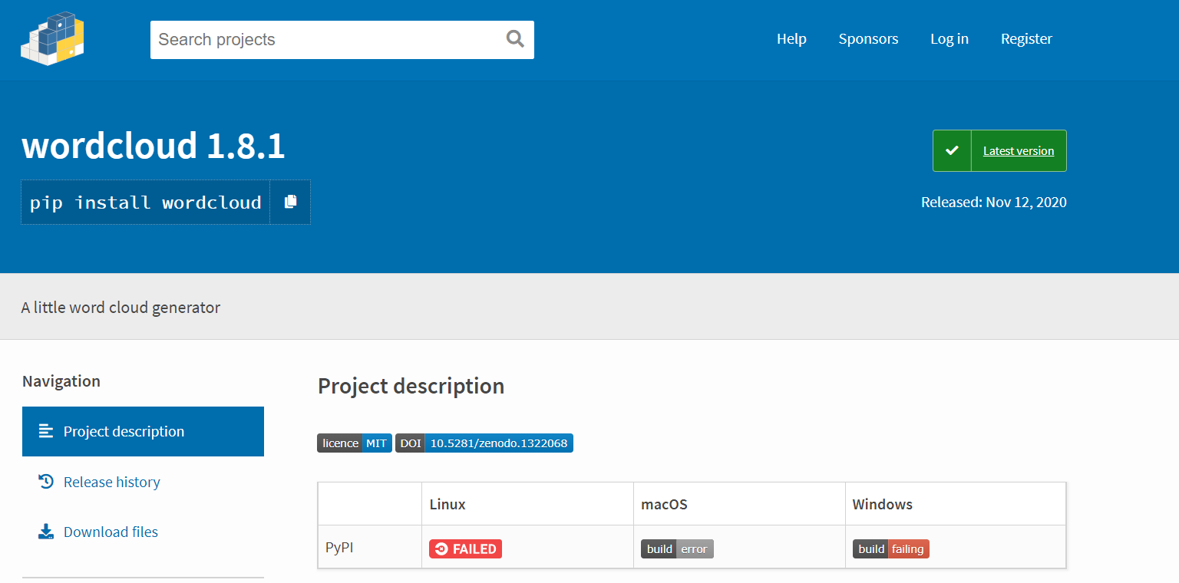Open the Windows build failing badge
The height and width of the screenshot is (583, 1179).
click(890, 548)
